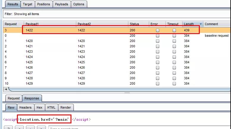The width and height of the screenshot is (231, 129).
Task: Switch to HTML response view
Action: 51,107
